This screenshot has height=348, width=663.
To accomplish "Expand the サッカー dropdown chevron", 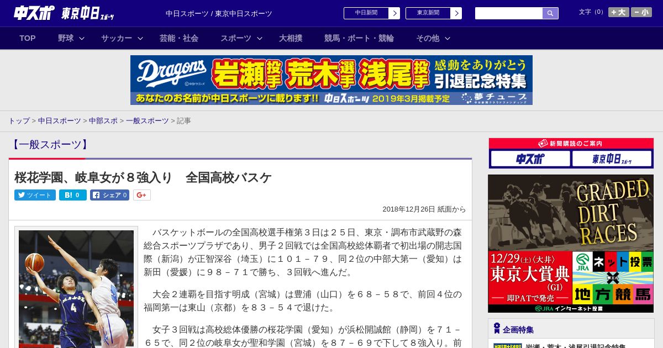I will (x=140, y=39).
